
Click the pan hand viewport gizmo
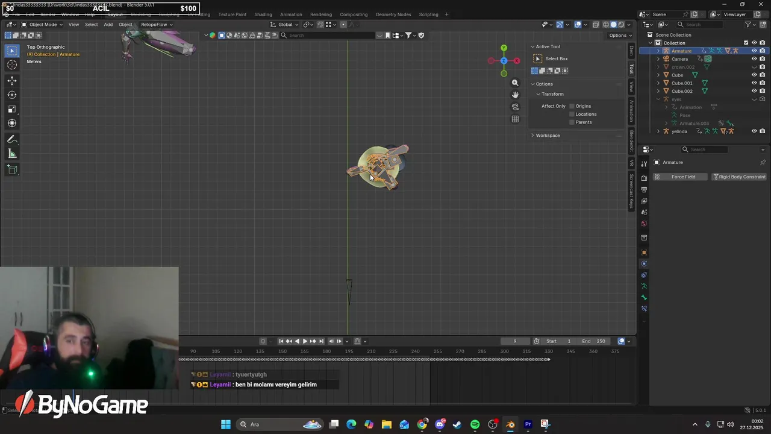515,95
